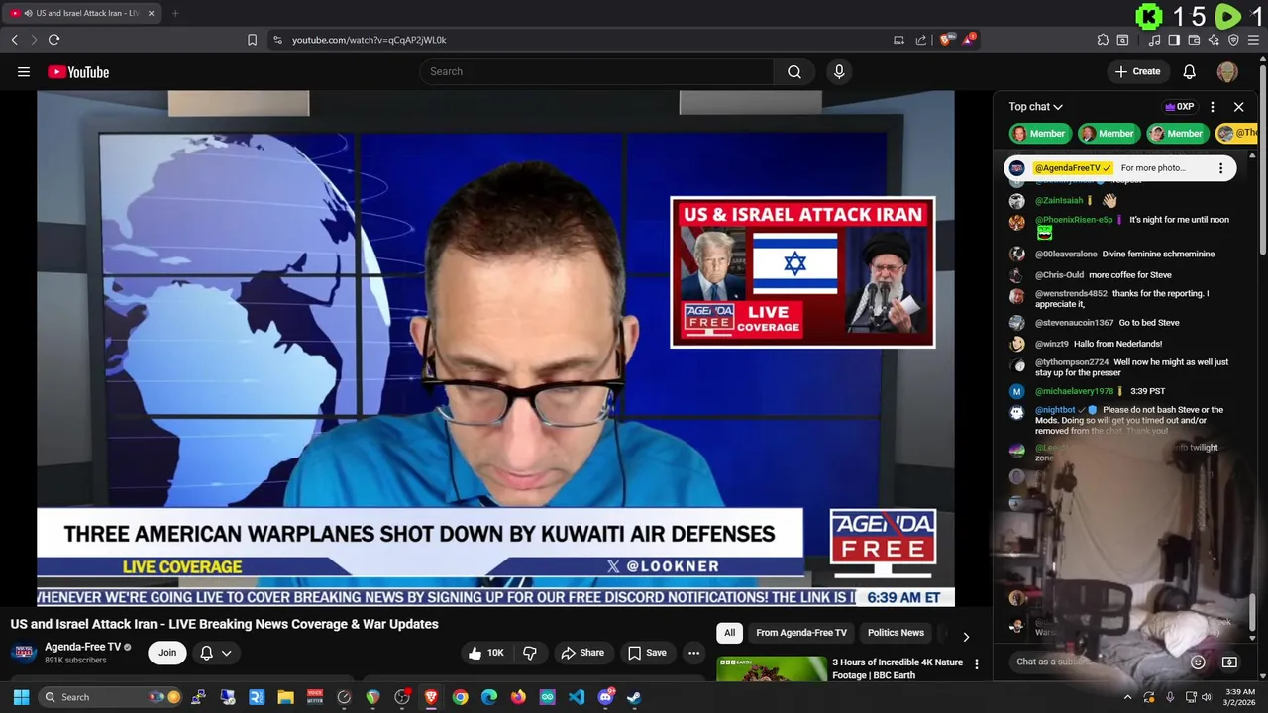Focus the YouTube search field

click(596, 71)
